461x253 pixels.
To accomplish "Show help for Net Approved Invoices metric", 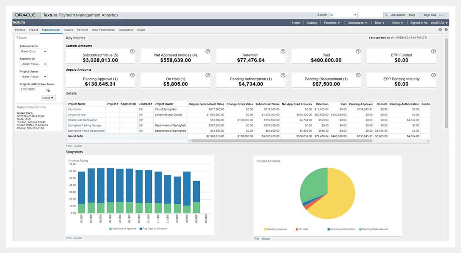I will [x=207, y=51].
